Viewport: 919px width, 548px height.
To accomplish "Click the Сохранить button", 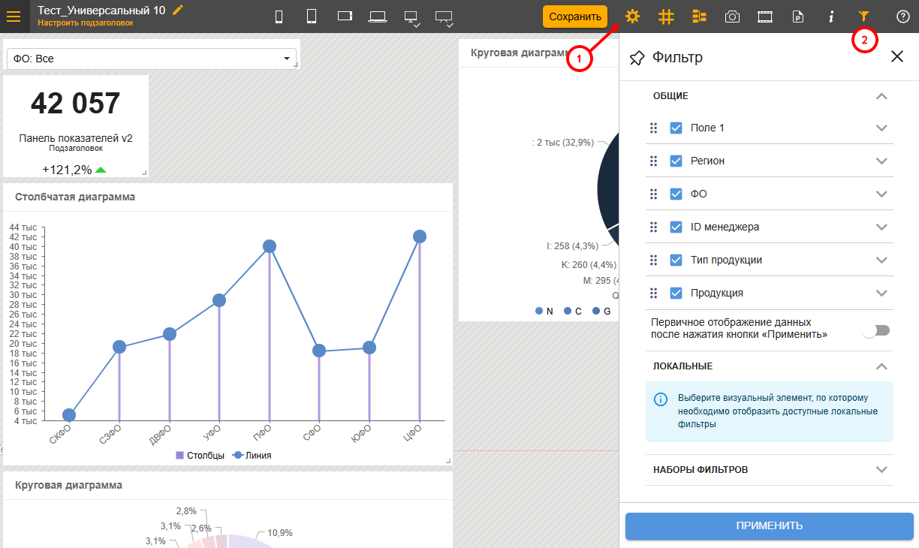I will click(574, 17).
